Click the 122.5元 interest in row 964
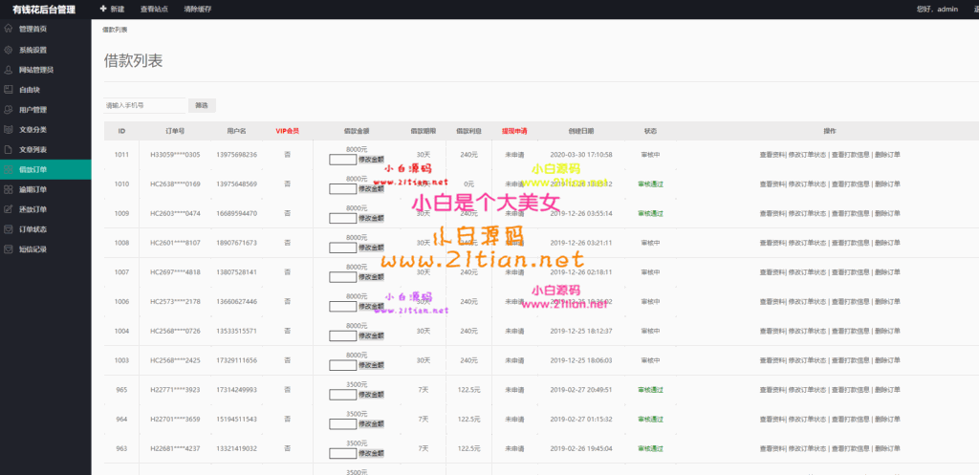The image size is (979, 475). pyautogui.click(x=468, y=419)
